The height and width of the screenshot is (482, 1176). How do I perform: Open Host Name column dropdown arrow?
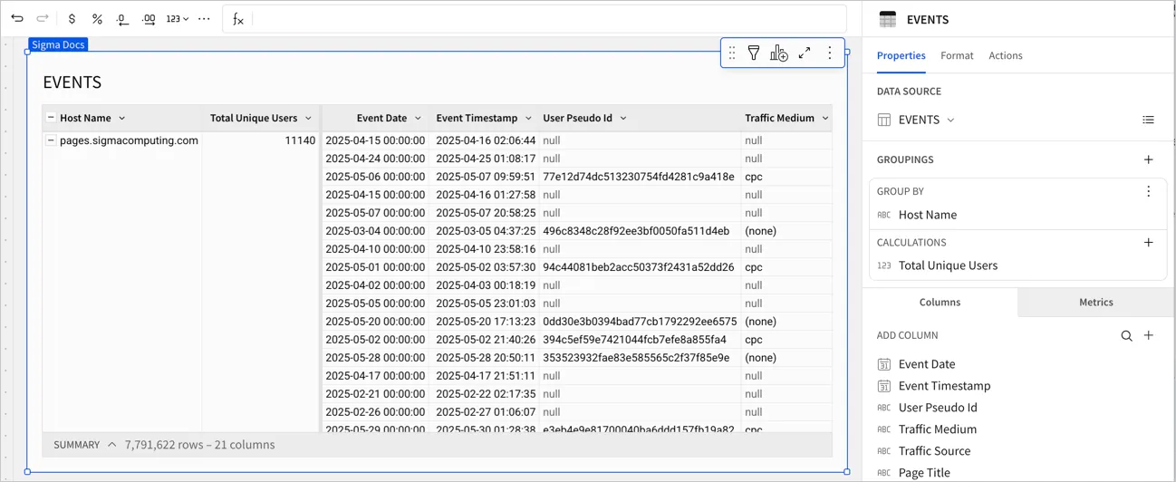click(x=122, y=119)
